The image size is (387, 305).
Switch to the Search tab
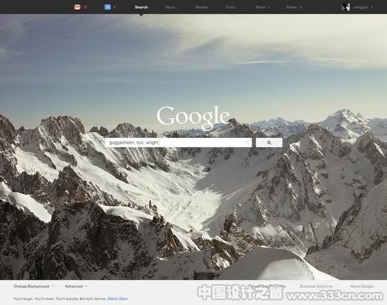coord(141,7)
